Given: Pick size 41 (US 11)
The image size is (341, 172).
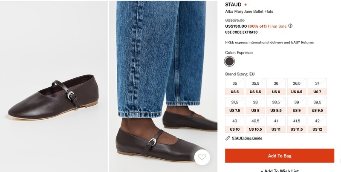Looking at the screenshot, I should [x=276, y=125].
